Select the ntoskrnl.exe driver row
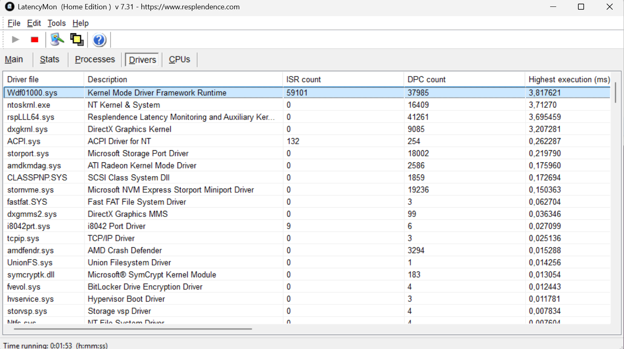The height and width of the screenshot is (349, 624). tap(307, 105)
